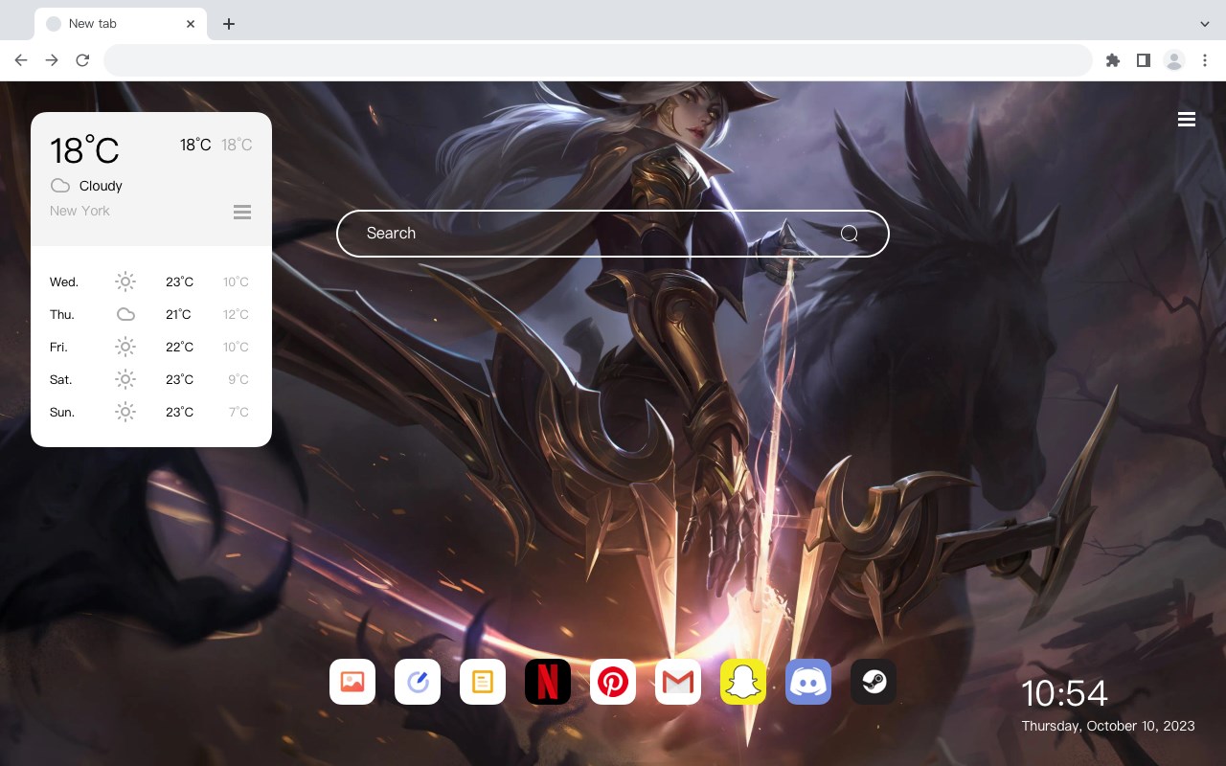The height and width of the screenshot is (766, 1226).
Task: Click the cloud icon beside Cloudy
Action: tap(60, 186)
